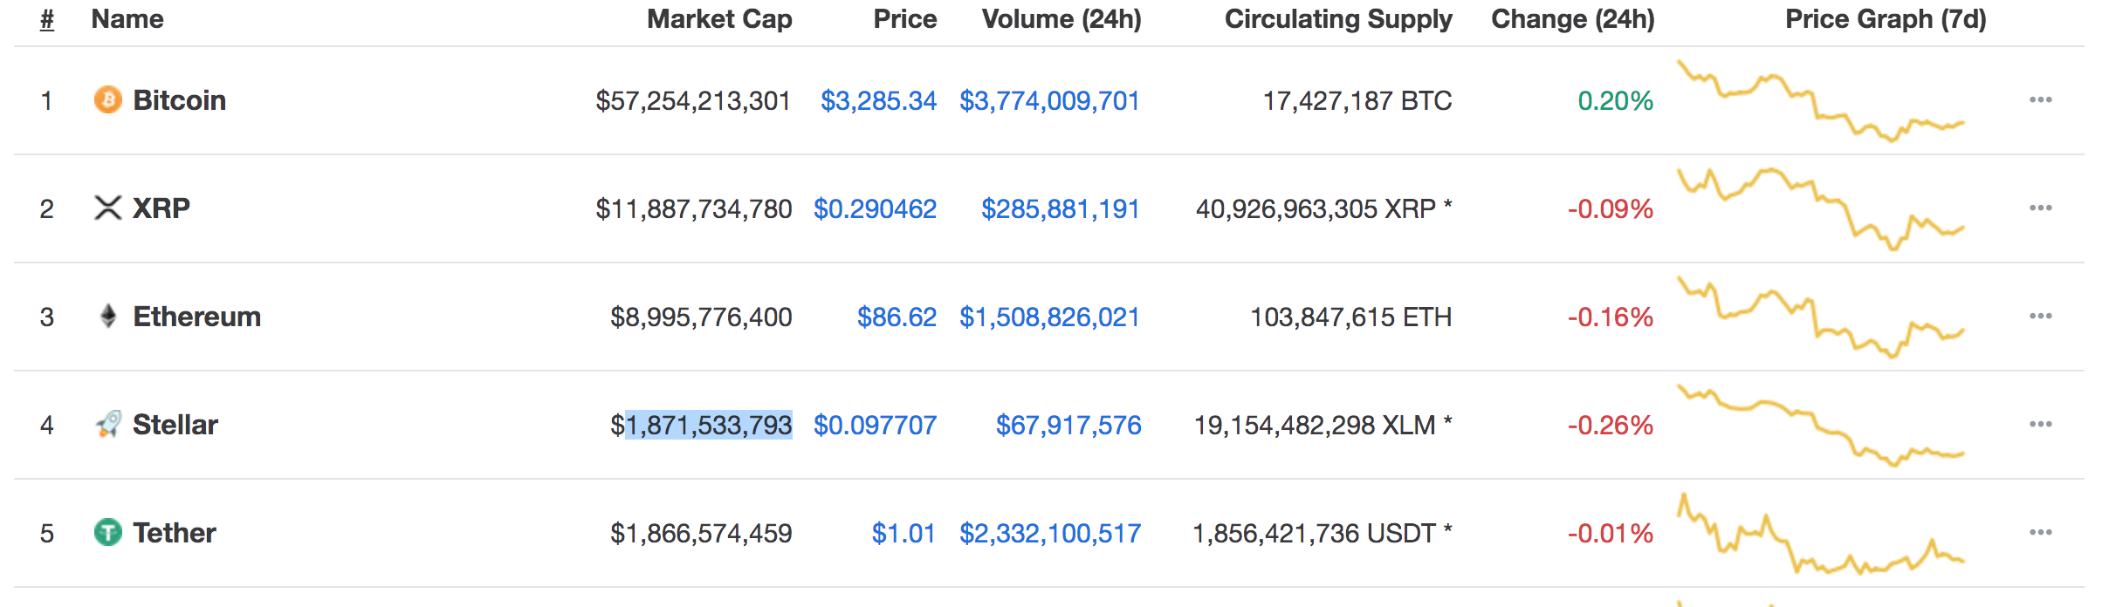
Task: Sort the table by Market Cap column
Action: (719, 19)
